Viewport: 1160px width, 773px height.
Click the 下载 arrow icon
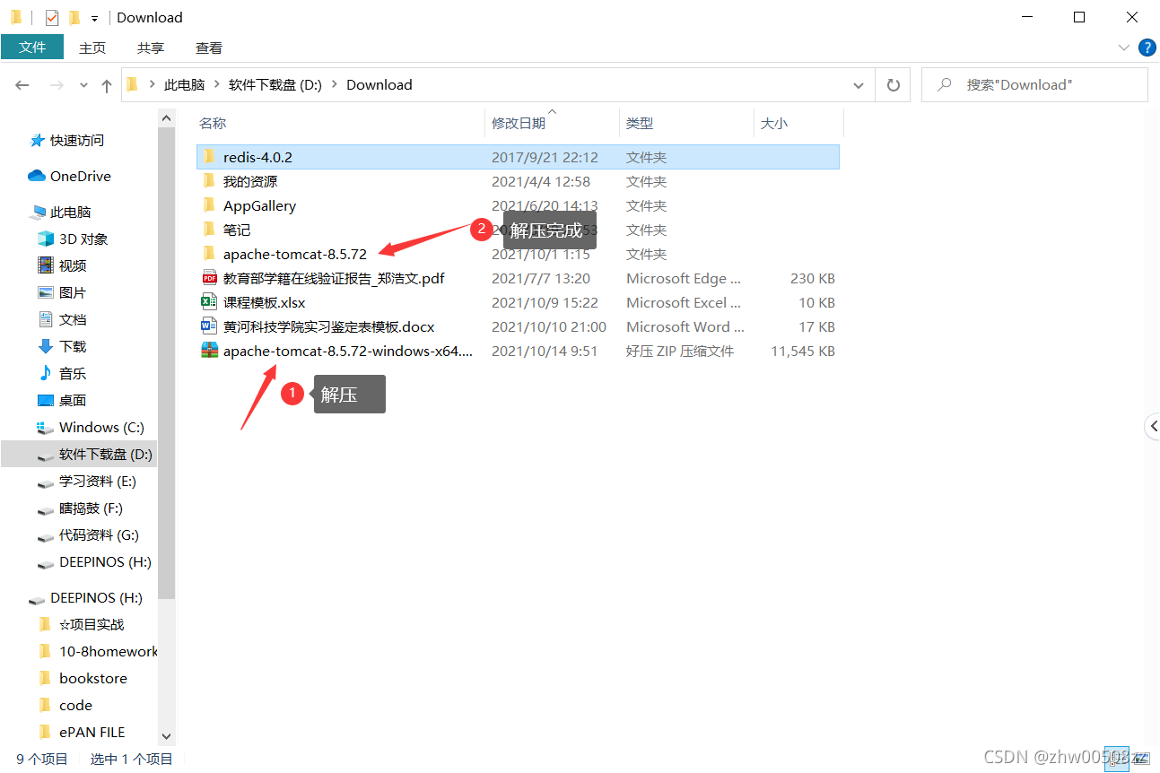click(x=46, y=346)
